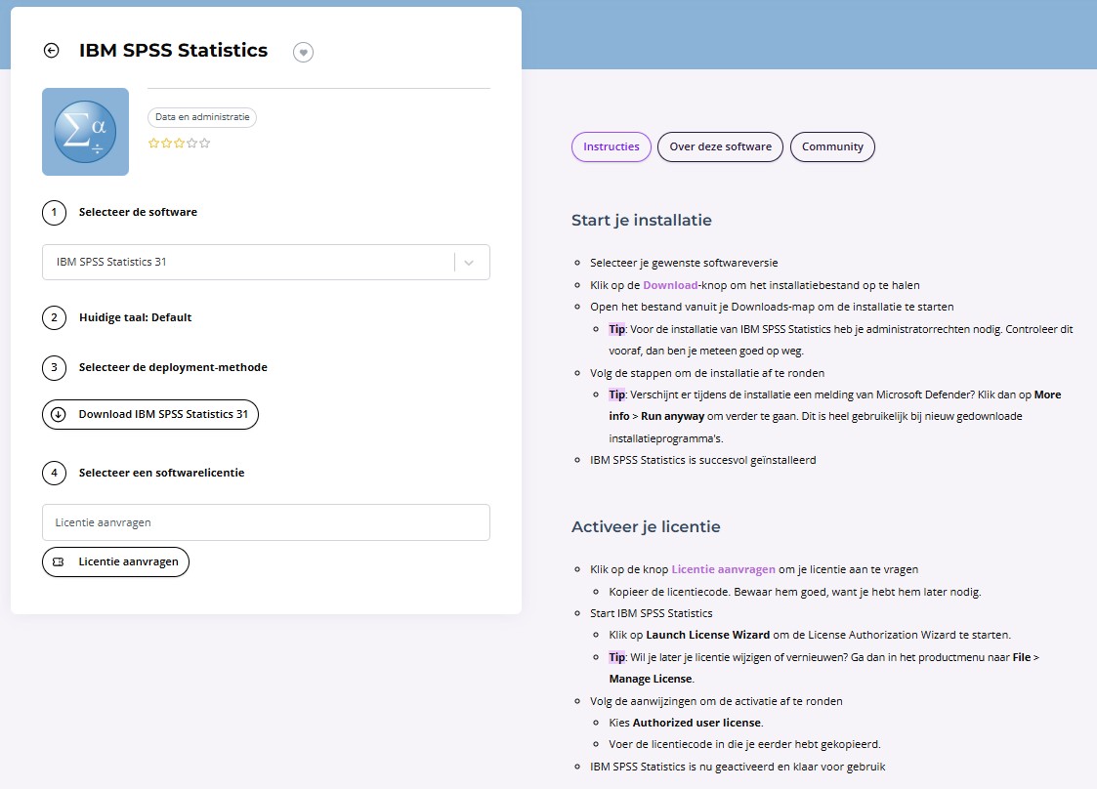
Task: Click the 'Manage License' text
Action: 650,680
